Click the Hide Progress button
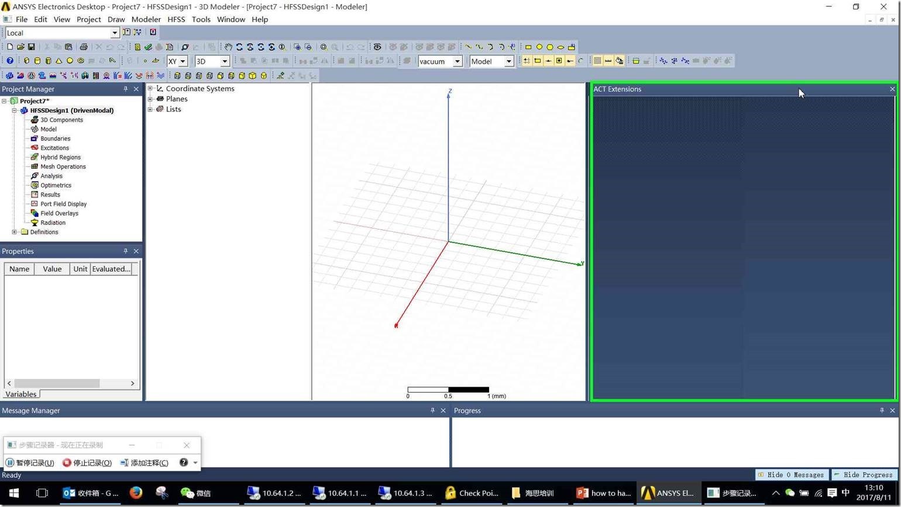Image resolution: width=901 pixels, height=507 pixels. pos(864,475)
